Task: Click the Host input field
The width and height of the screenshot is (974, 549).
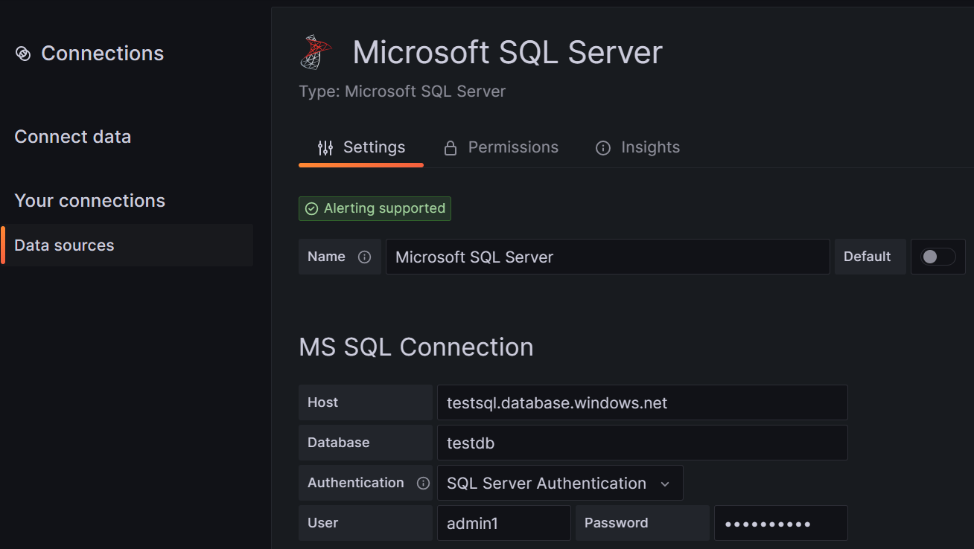Action: click(643, 402)
